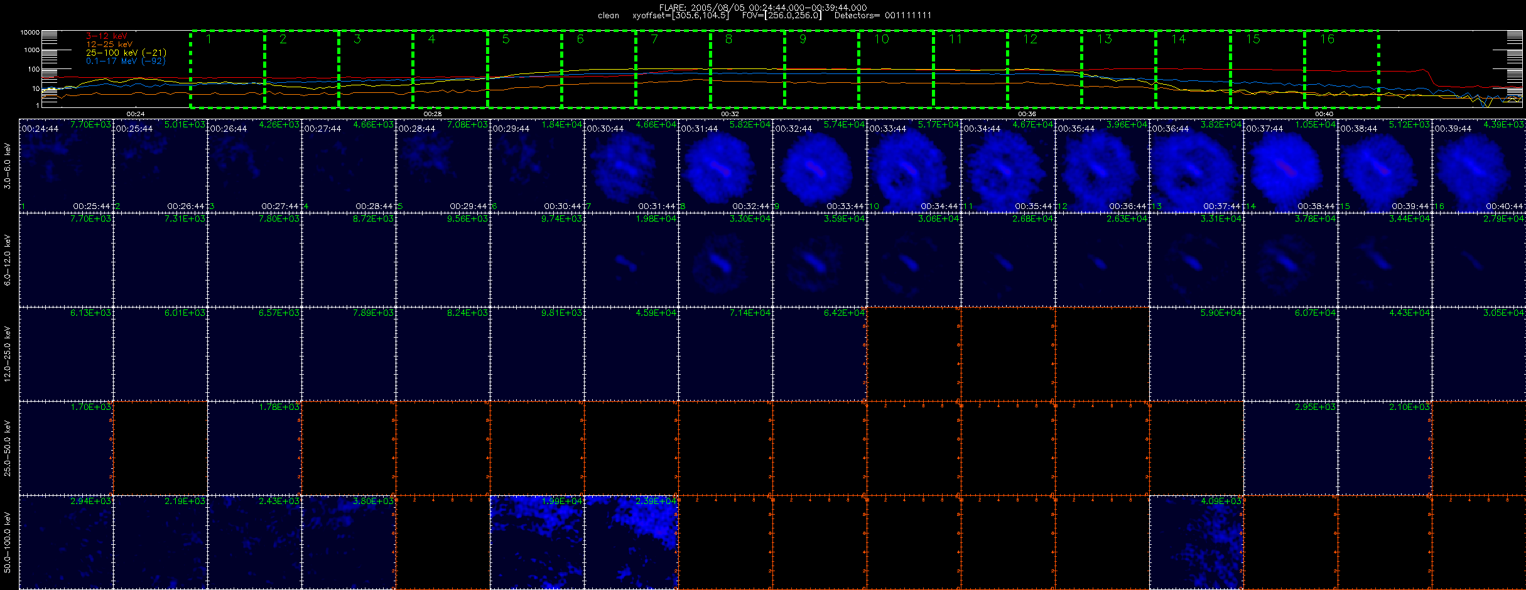Click the 00:35:44 start time label
The width and height of the screenshot is (1526, 590).
click(1076, 129)
